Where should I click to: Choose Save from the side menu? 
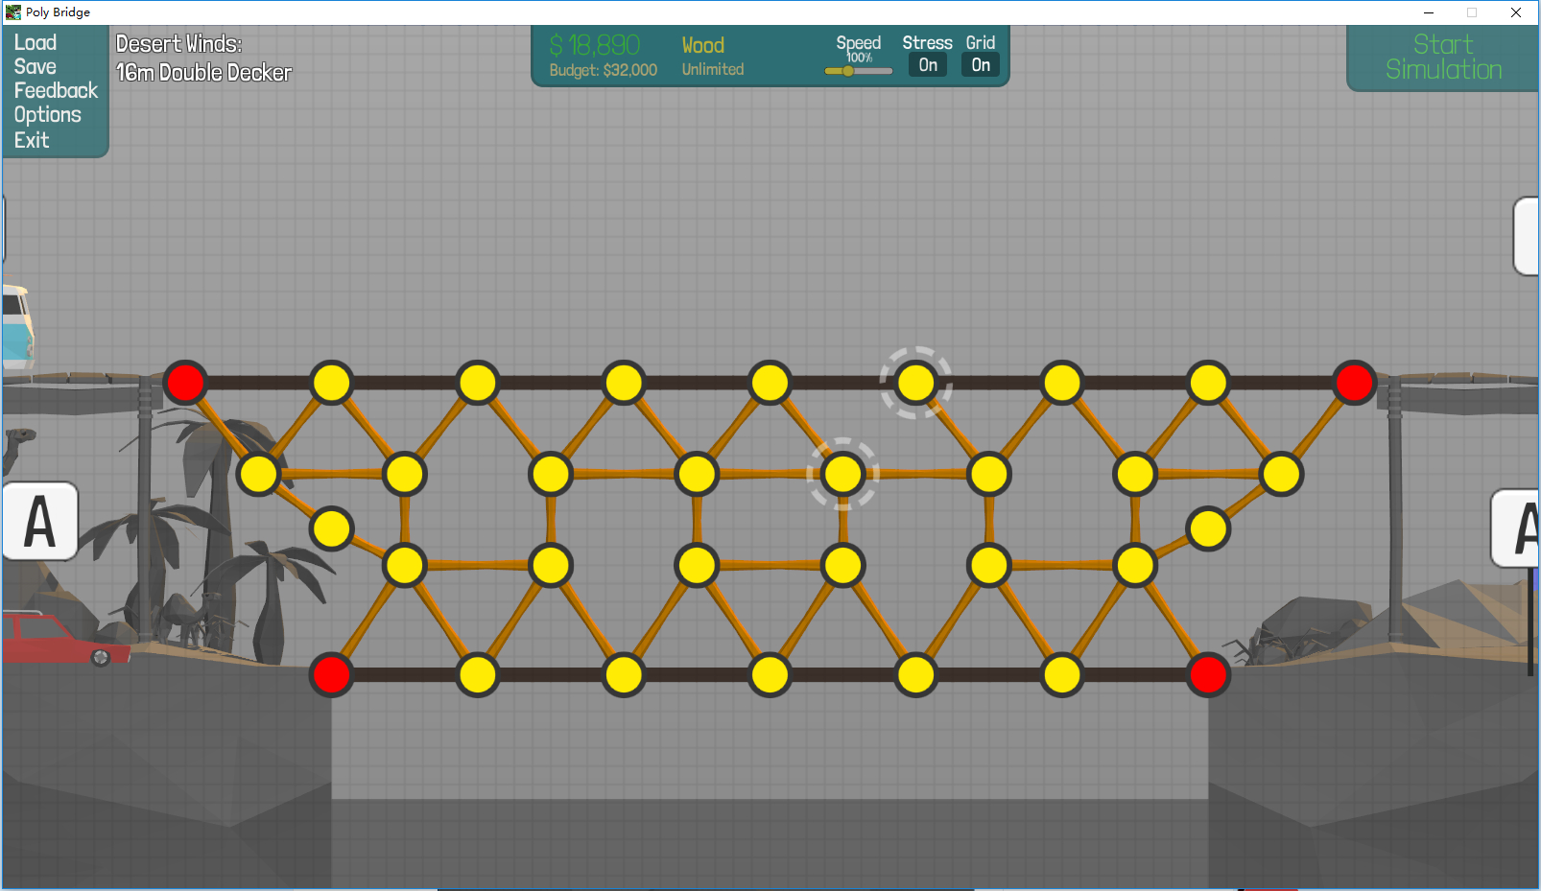coord(36,67)
